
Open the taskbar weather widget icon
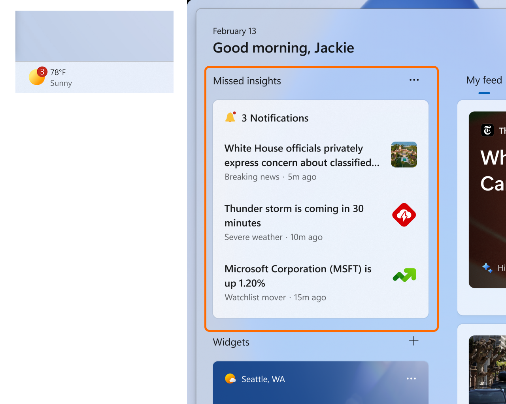36,77
